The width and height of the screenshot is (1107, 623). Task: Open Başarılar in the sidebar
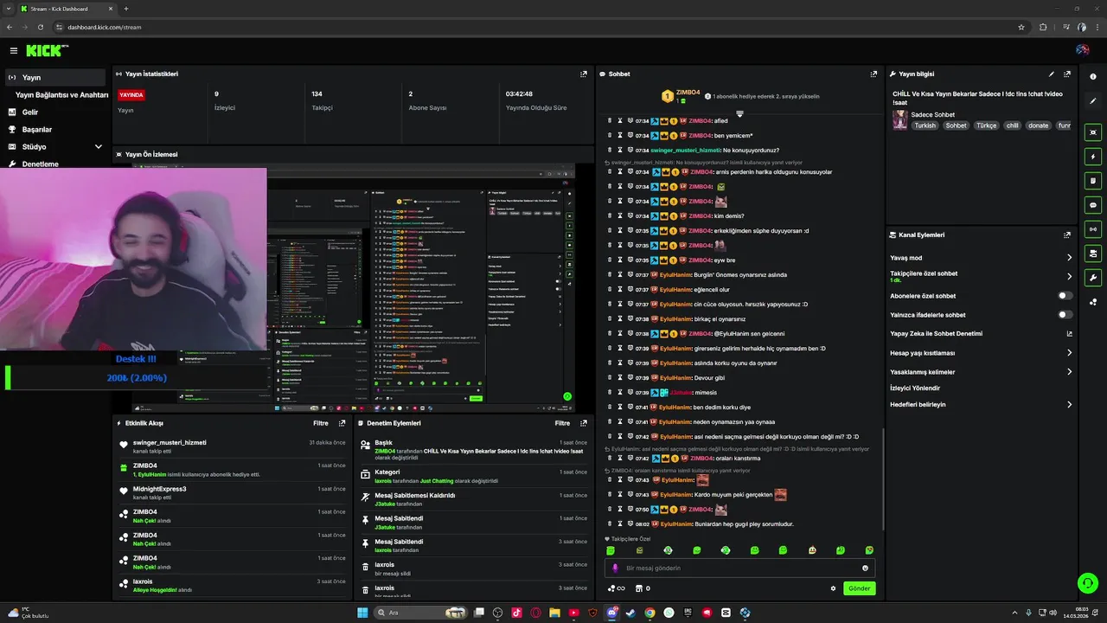click(54, 130)
